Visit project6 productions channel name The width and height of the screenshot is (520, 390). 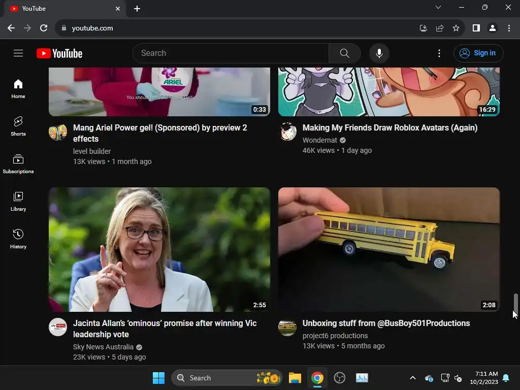335,336
